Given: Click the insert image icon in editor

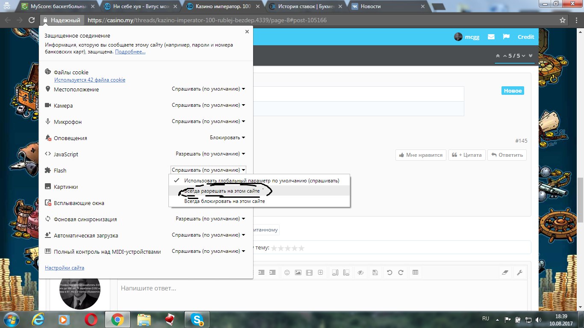Looking at the screenshot, I should point(298,272).
